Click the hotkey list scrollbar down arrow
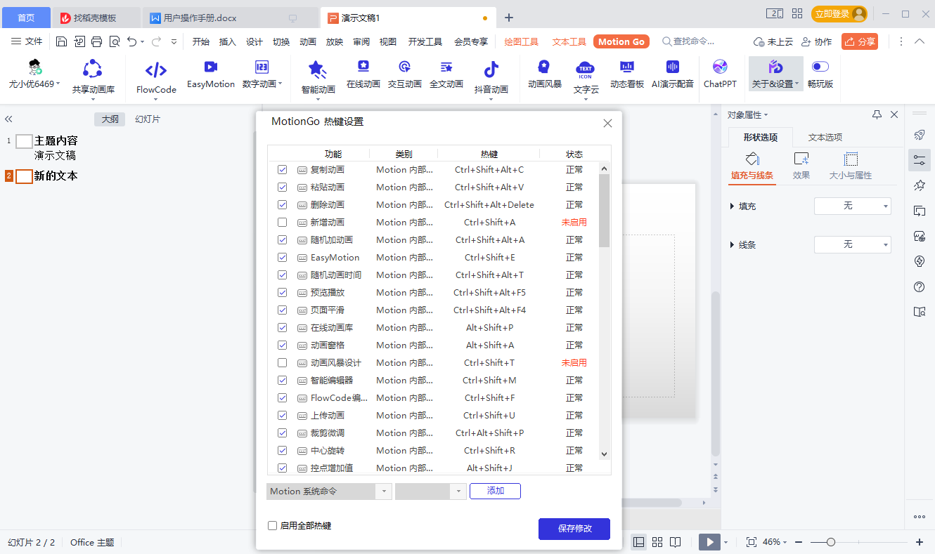935x554 pixels. coord(604,454)
